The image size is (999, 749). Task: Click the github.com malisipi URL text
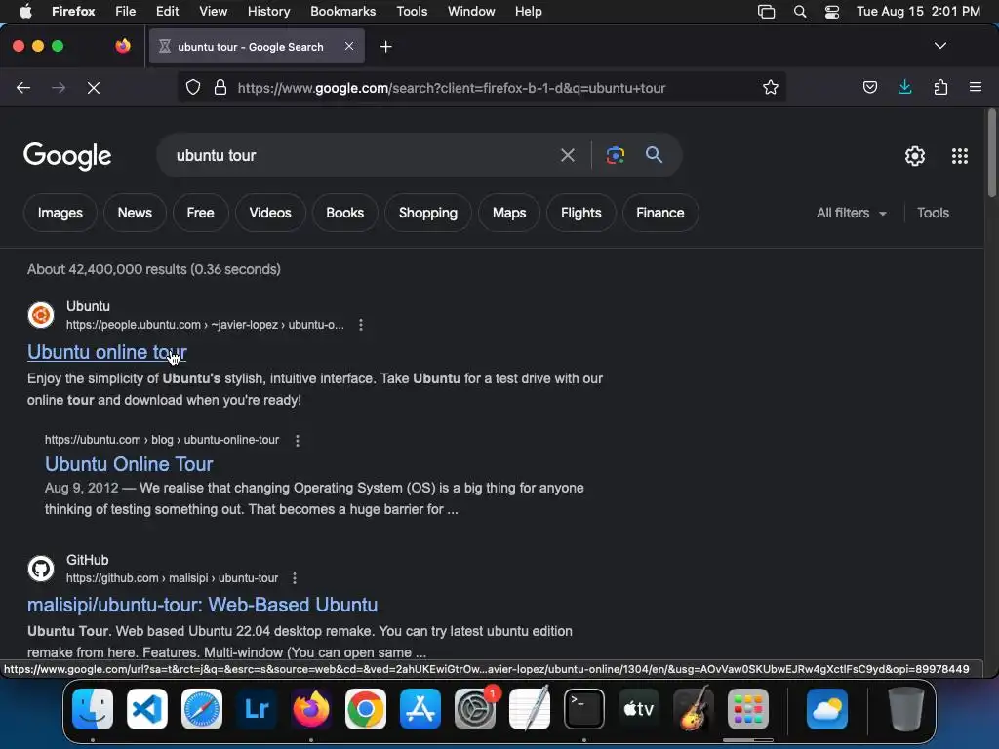[172, 578]
